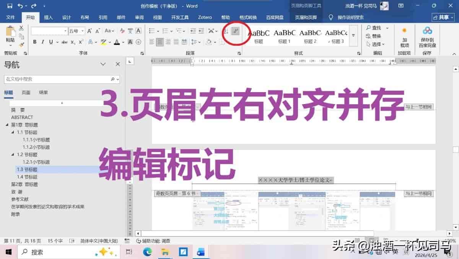Click the 共享 share button
The width and height of the screenshot is (459, 259).
(443, 17)
